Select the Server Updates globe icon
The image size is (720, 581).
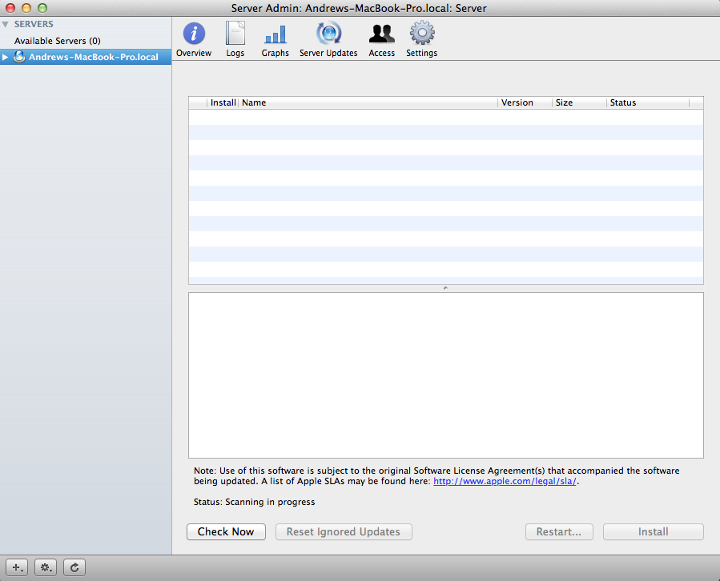point(328,33)
